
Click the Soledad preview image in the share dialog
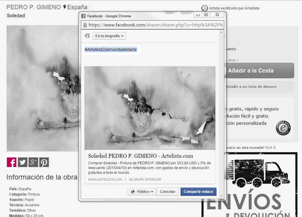click(150, 108)
